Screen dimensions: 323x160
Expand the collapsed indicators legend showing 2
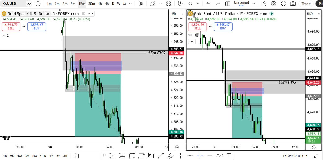click(6, 35)
